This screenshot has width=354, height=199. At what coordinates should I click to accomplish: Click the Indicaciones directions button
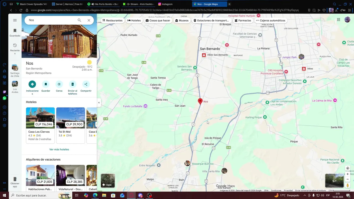click(x=32, y=84)
